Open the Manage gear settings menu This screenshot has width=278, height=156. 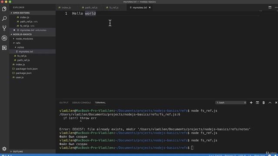4,149
